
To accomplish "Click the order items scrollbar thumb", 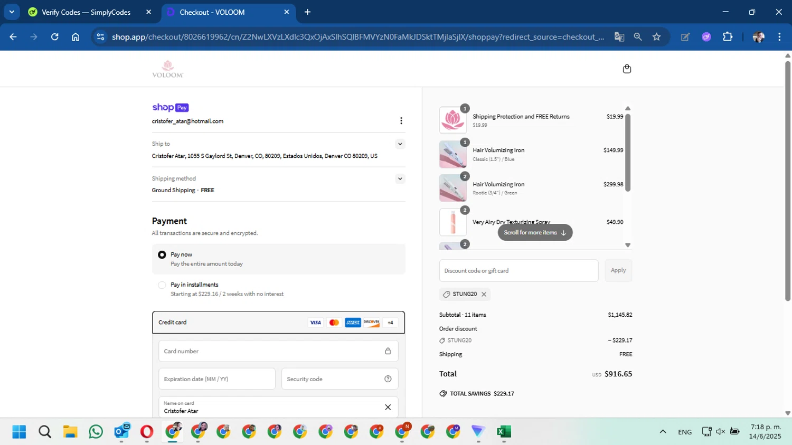I will 628,153.
